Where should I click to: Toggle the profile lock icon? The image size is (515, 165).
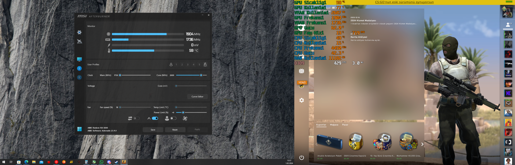[x=205, y=64]
